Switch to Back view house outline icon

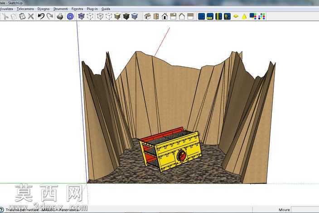point(182,16)
